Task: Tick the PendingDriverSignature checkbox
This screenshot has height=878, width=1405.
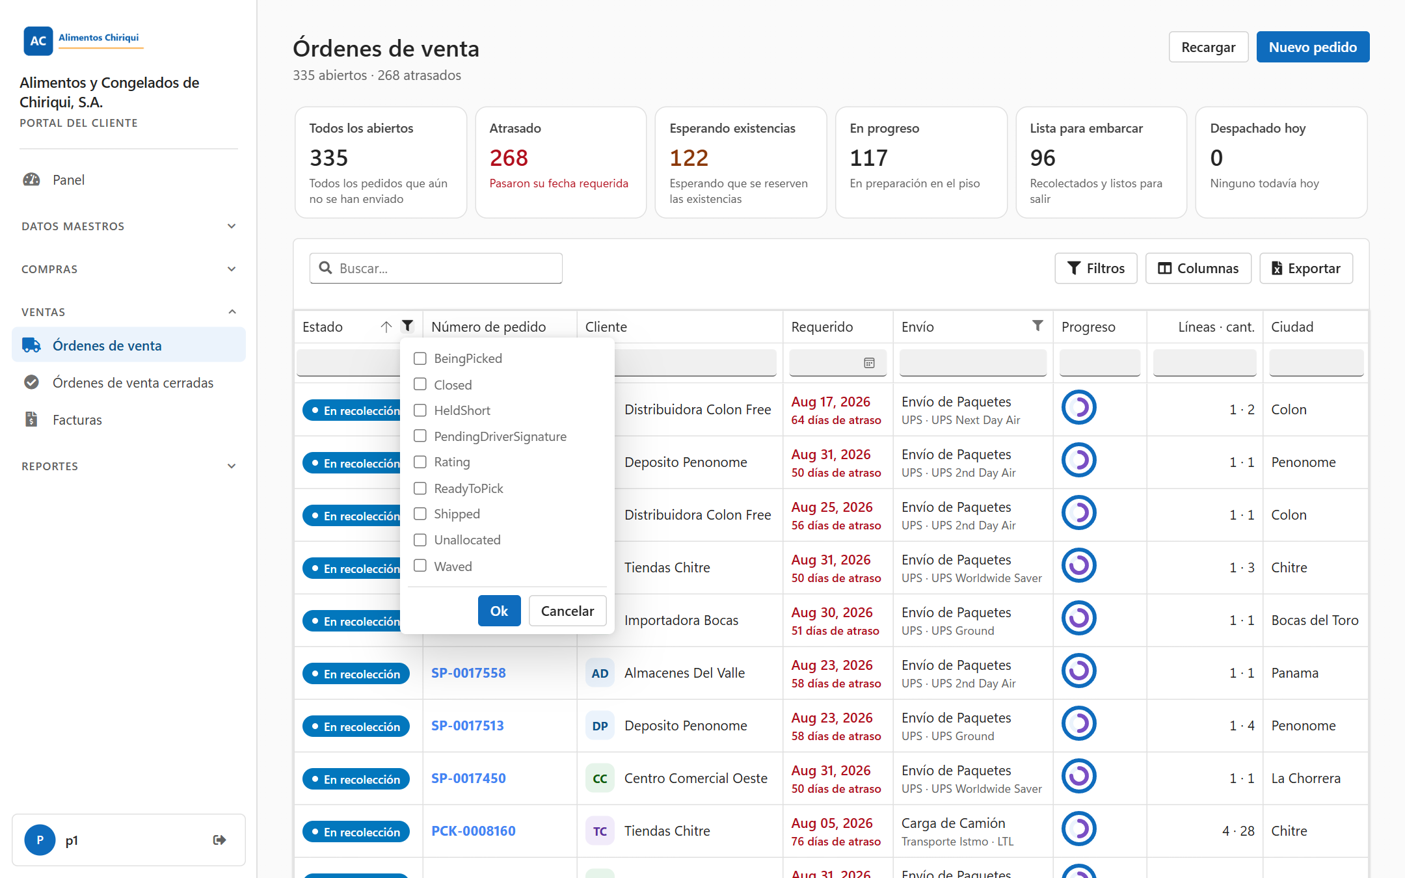Action: click(x=420, y=436)
